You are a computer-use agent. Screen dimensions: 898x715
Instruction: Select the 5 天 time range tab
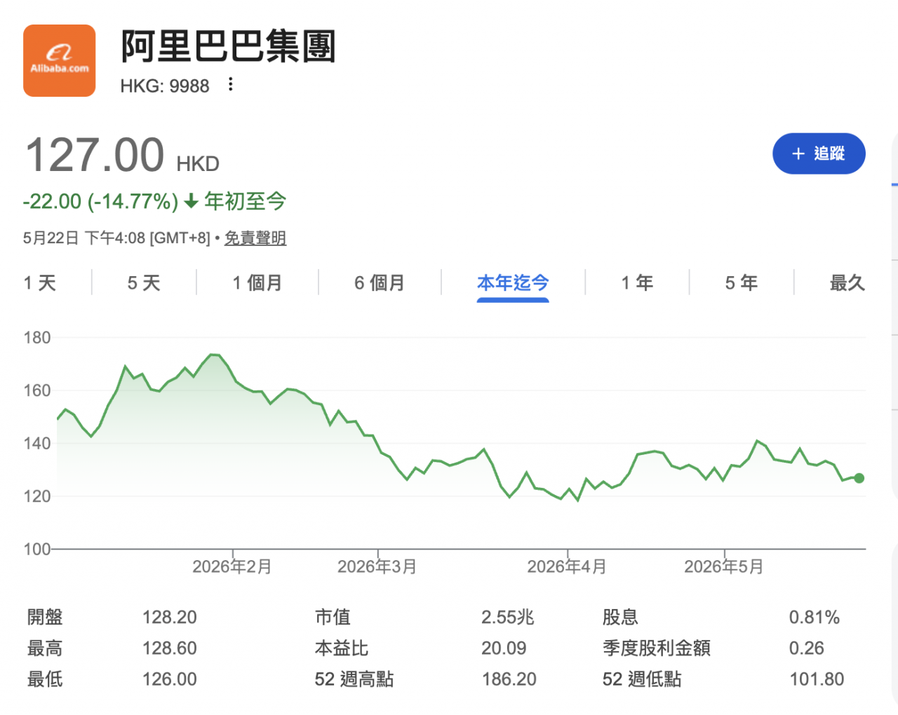pyautogui.click(x=144, y=283)
